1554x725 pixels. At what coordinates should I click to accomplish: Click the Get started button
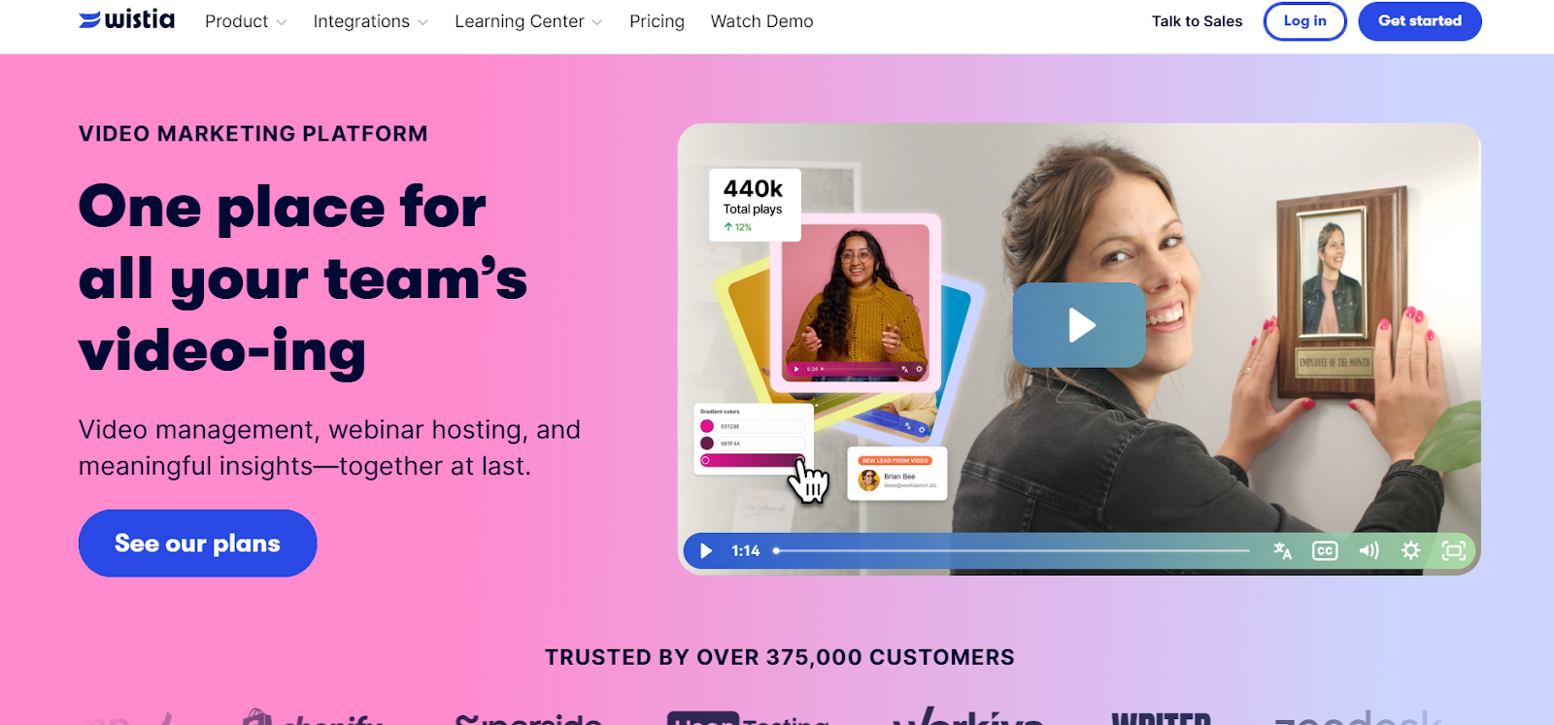click(x=1419, y=21)
